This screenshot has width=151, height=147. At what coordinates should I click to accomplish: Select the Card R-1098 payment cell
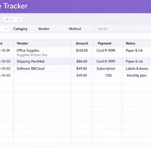(106, 50)
